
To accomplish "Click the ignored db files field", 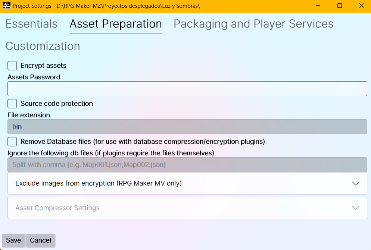I will point(187,165).
